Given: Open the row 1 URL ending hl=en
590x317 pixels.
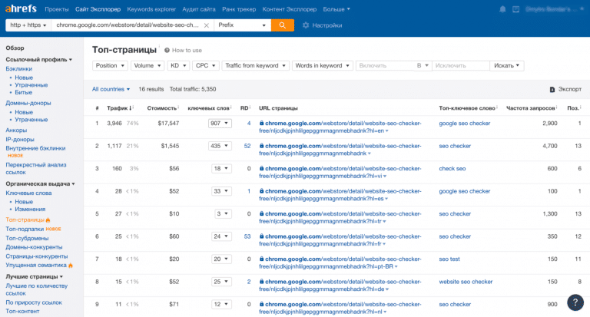Looking at the screenshot, I should click(x=340, y=127).
